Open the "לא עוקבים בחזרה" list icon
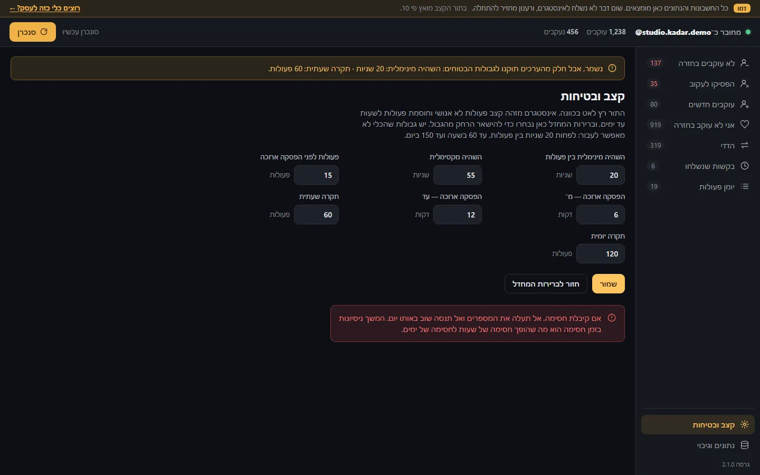Viewport: 760px width, 475px height. click(745, 63)
